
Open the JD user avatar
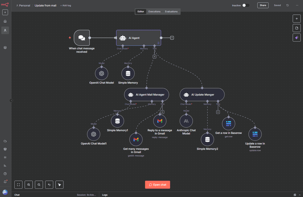click(x=5, y=192)
